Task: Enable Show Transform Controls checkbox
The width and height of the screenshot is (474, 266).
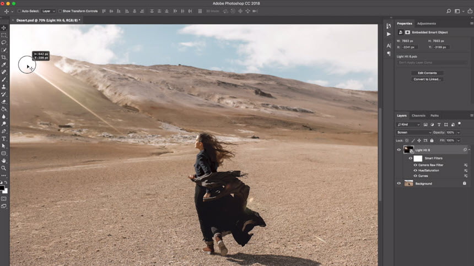Action: click(60, 11)
